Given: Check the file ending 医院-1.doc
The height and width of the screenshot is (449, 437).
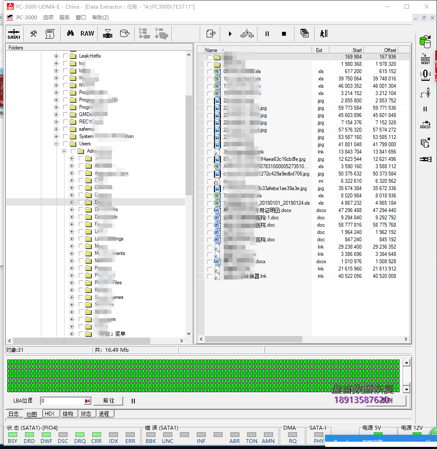Looking at the screenshot, I should tap(210, 218).
